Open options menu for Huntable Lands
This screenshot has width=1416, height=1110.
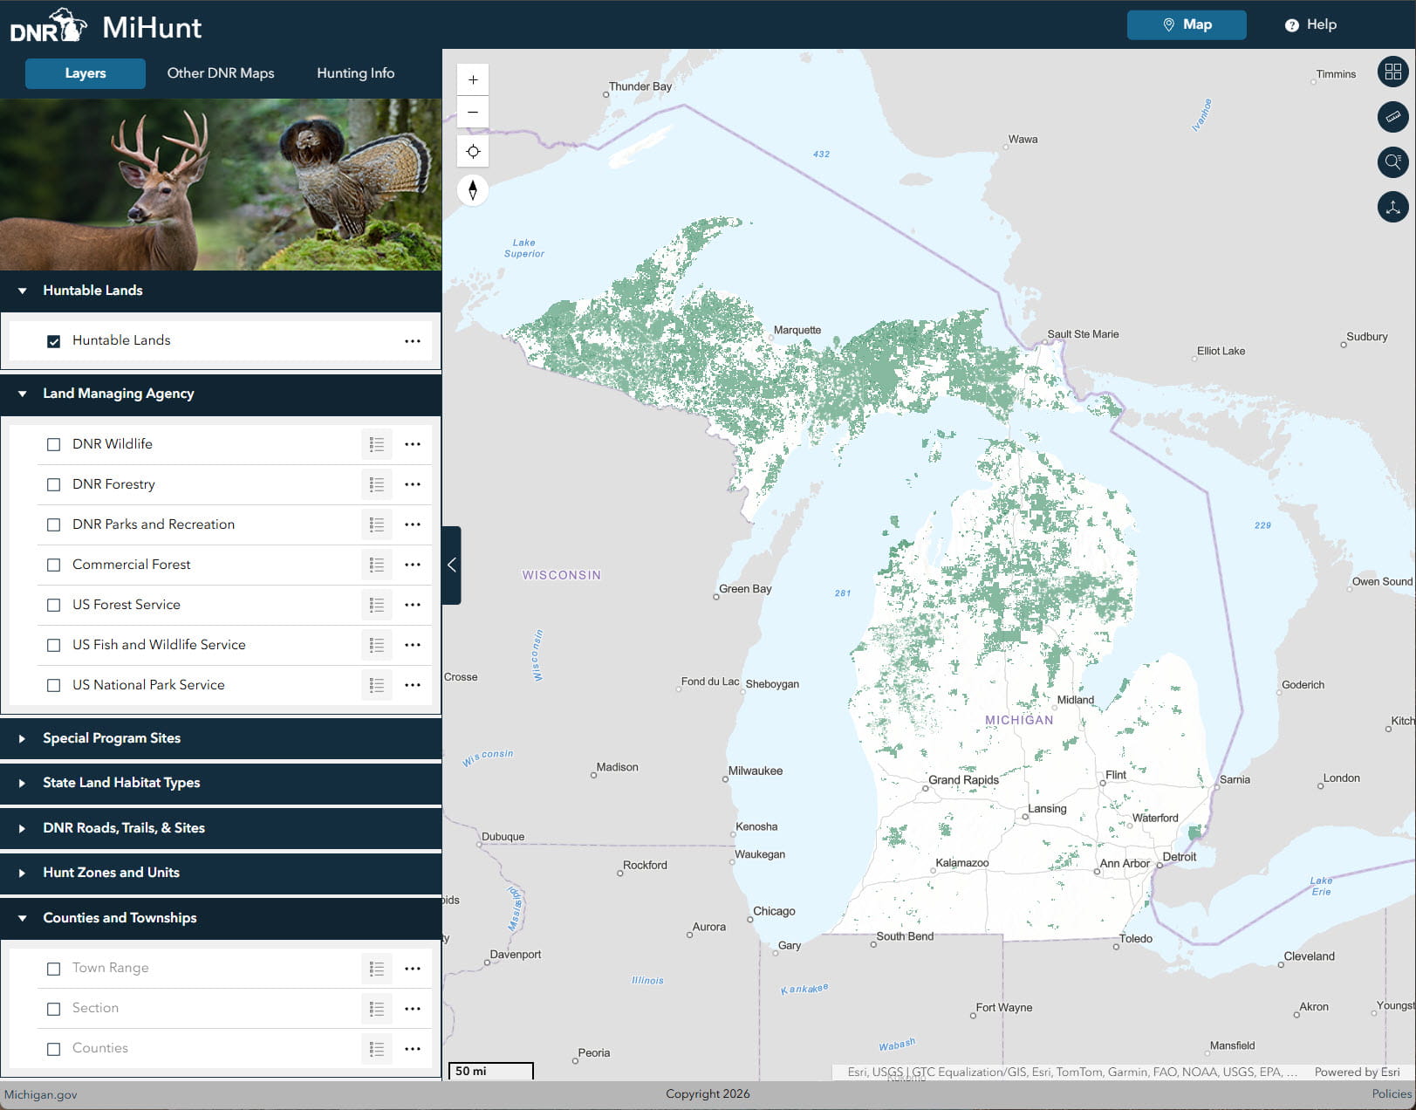[x=413, y=341]
